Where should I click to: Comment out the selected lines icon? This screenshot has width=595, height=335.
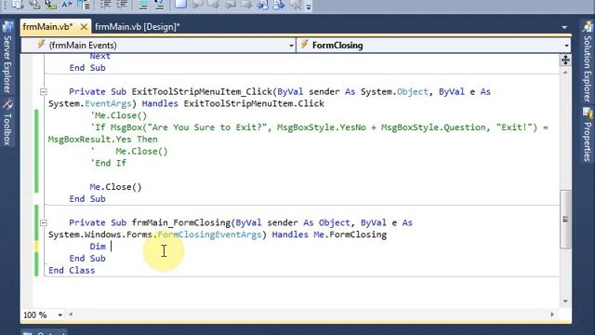click(143, 5)
